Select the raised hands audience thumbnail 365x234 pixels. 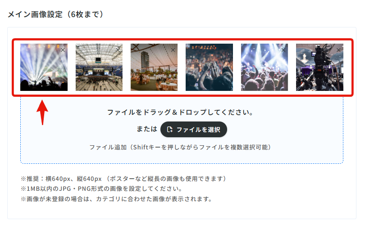pyautogui.click(x=209, y=67)
